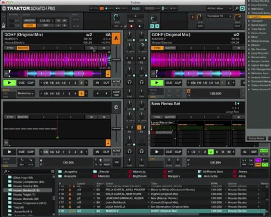Click CUE on Deck A
271x217 pixels.
21,83
